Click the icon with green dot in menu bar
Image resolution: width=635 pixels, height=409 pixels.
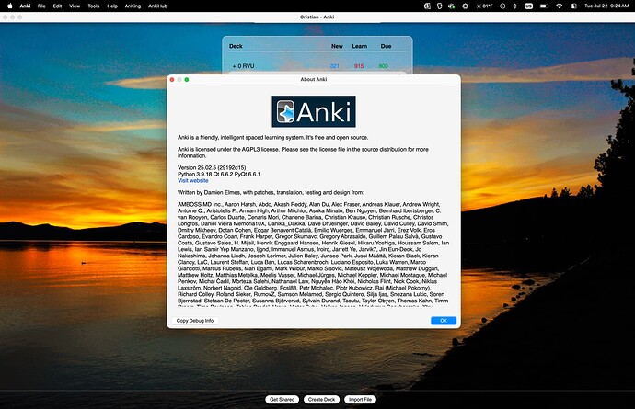(x=452, y=6)
